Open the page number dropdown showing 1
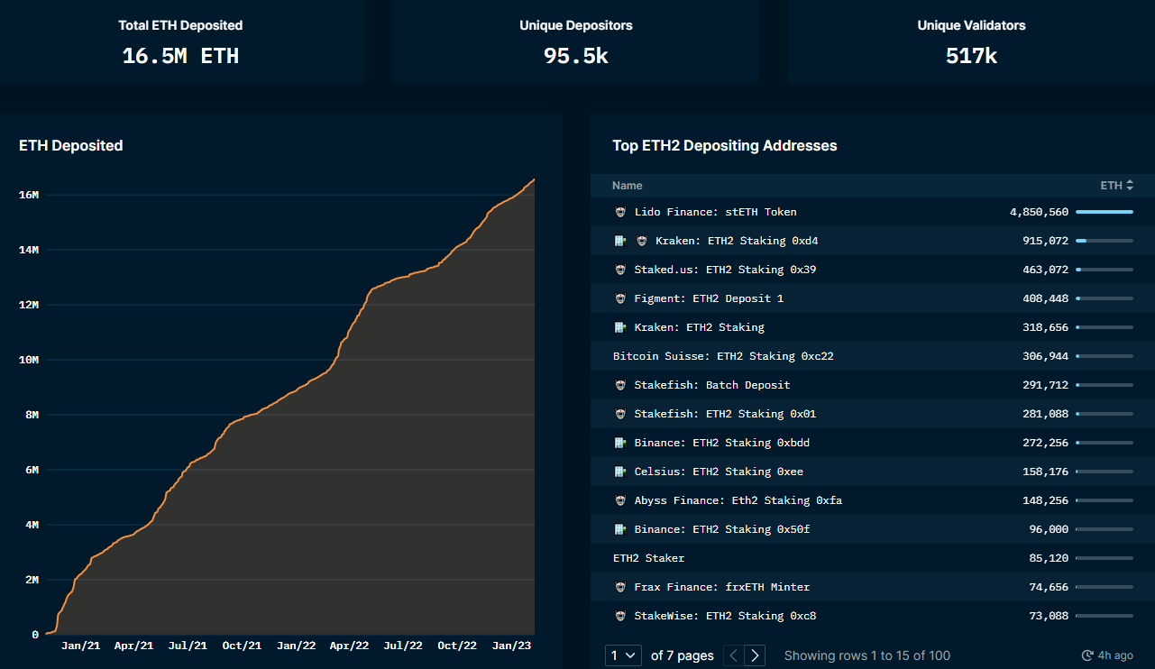This screenshot has height=669, width=1155. pyautogui.click(x=625, y=655)
